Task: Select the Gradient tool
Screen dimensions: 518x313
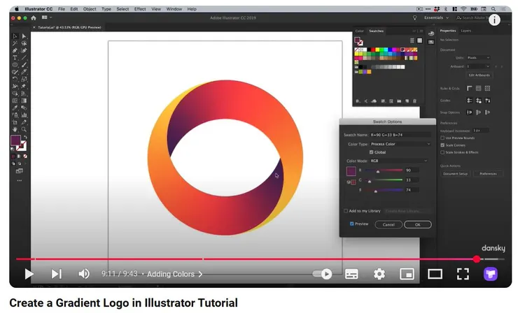Action: point(24,101)
